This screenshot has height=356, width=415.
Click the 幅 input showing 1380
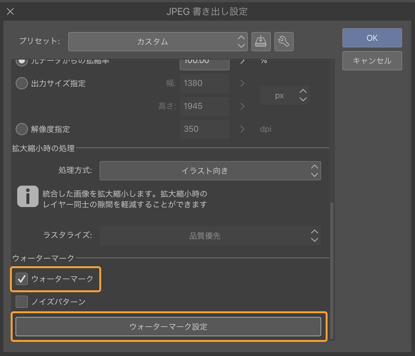tap(204, 83)
